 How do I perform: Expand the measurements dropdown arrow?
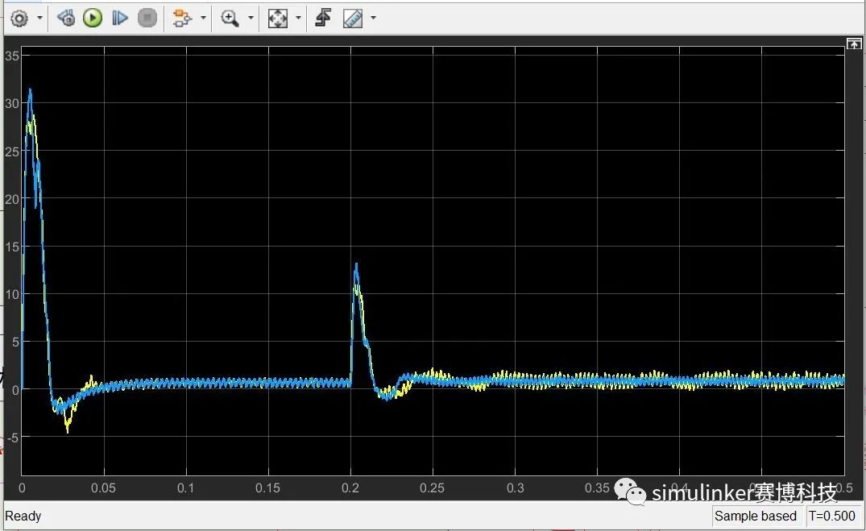point(373,19)
